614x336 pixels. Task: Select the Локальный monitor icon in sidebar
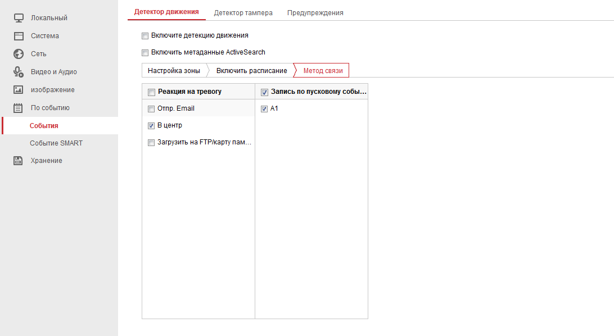18,17
